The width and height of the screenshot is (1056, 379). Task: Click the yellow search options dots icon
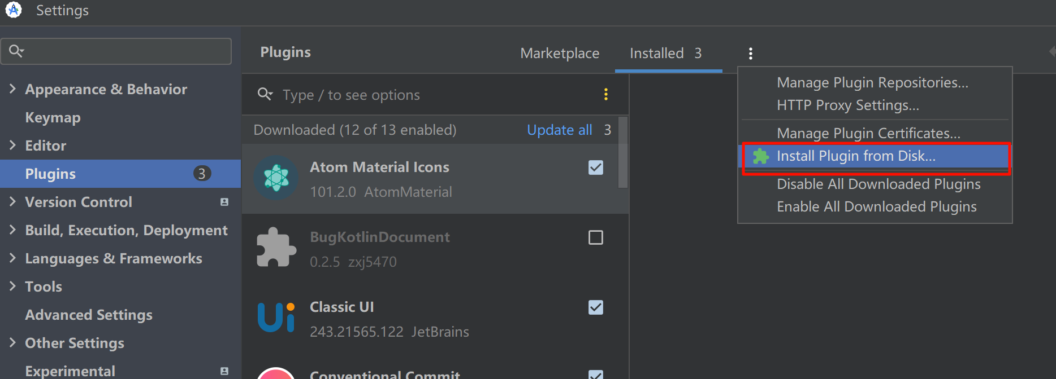pos(605,94)
